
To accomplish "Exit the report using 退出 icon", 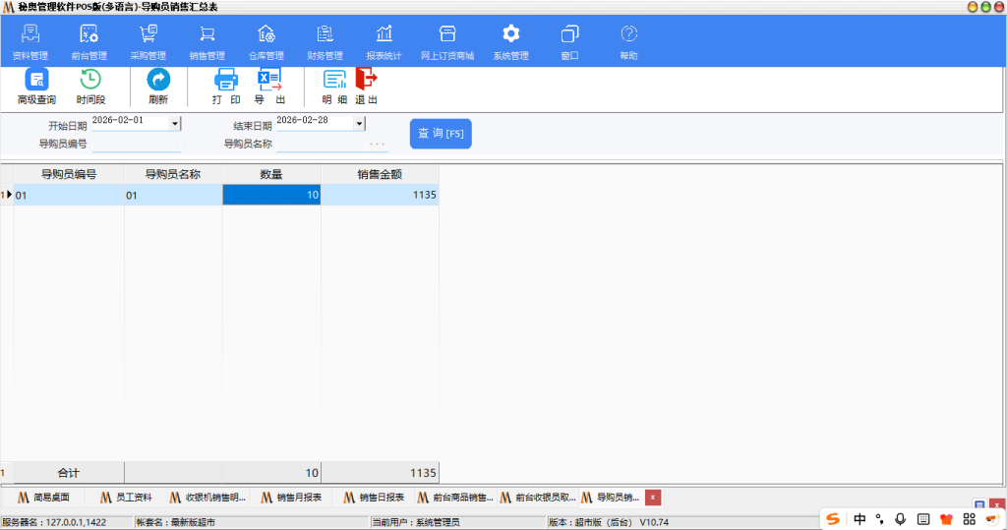I will 367,87.
